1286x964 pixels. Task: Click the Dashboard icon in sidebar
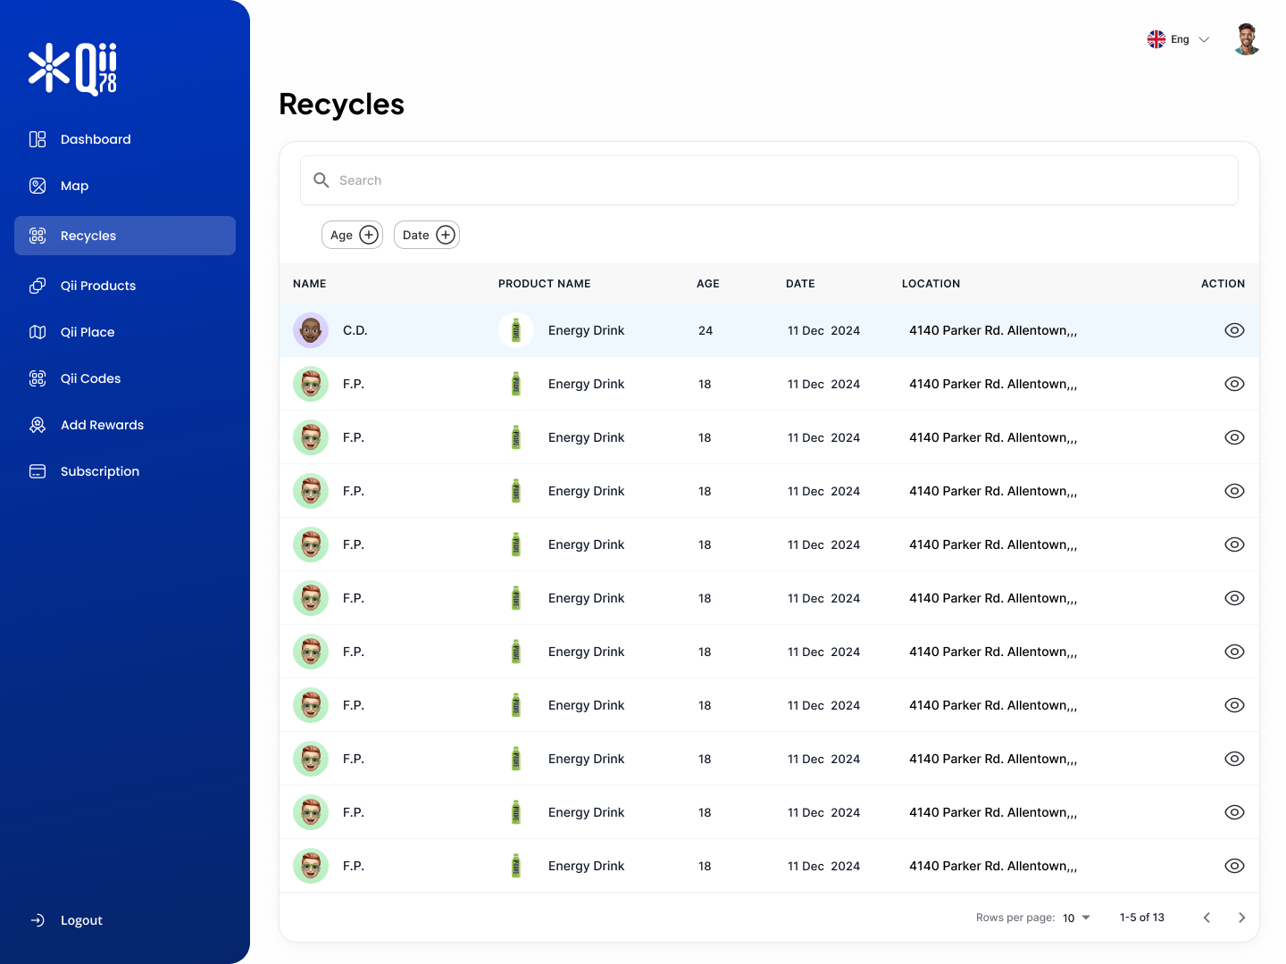[x=38, y=139]
